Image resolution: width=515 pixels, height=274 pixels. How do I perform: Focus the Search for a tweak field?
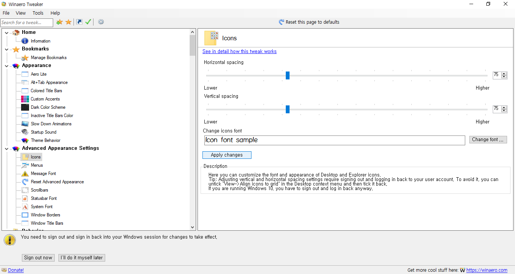(x=27, y=23)
